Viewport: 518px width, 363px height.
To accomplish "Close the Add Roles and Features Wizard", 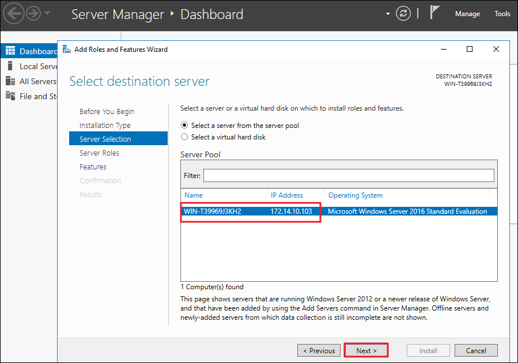I will [x=496, y=49].
